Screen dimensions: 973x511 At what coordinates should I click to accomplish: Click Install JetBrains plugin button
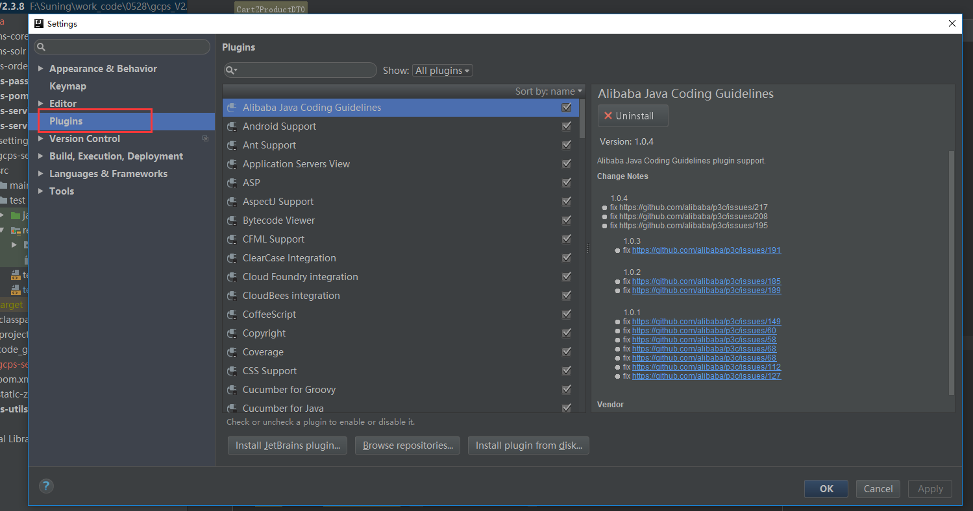pyautogui.click(x=288, y=446)
